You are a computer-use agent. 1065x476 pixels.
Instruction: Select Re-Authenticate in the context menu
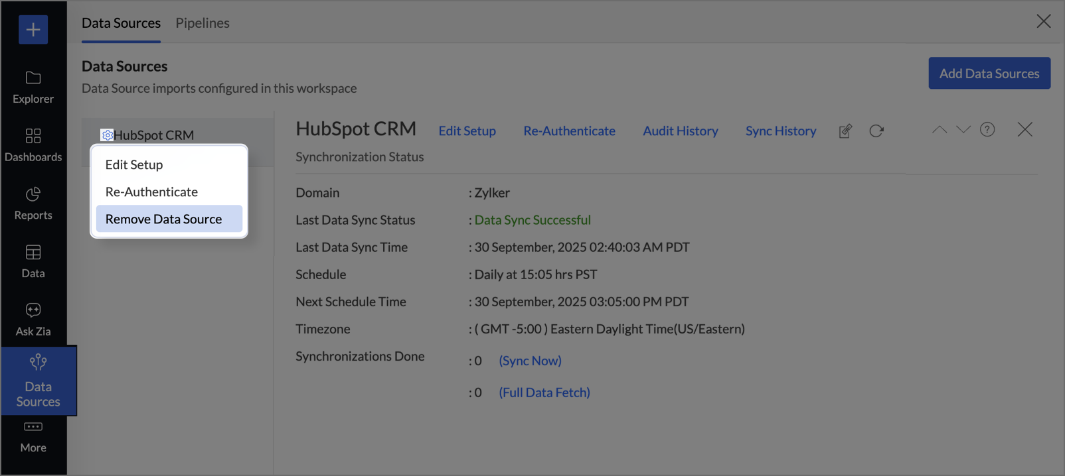click(x=151, y=192)
